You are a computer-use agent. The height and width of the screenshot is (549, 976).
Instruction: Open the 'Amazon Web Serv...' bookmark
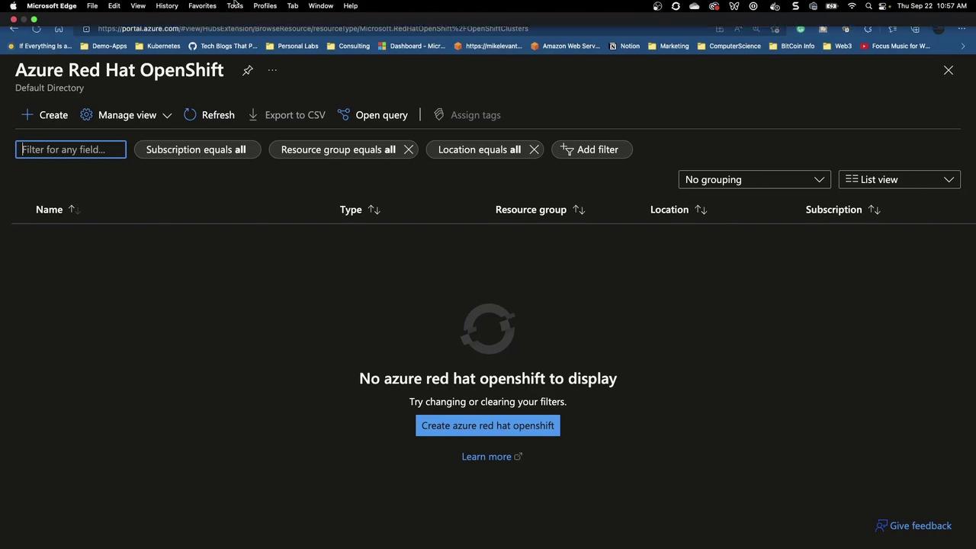[x=566, y=46]
